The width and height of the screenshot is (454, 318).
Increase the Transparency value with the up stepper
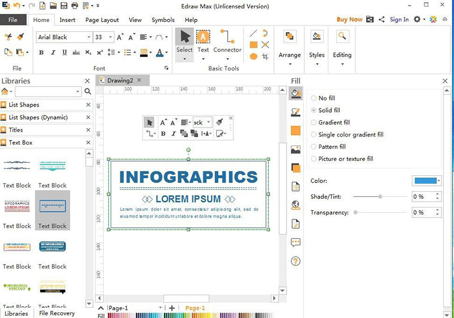coord(438,210)
